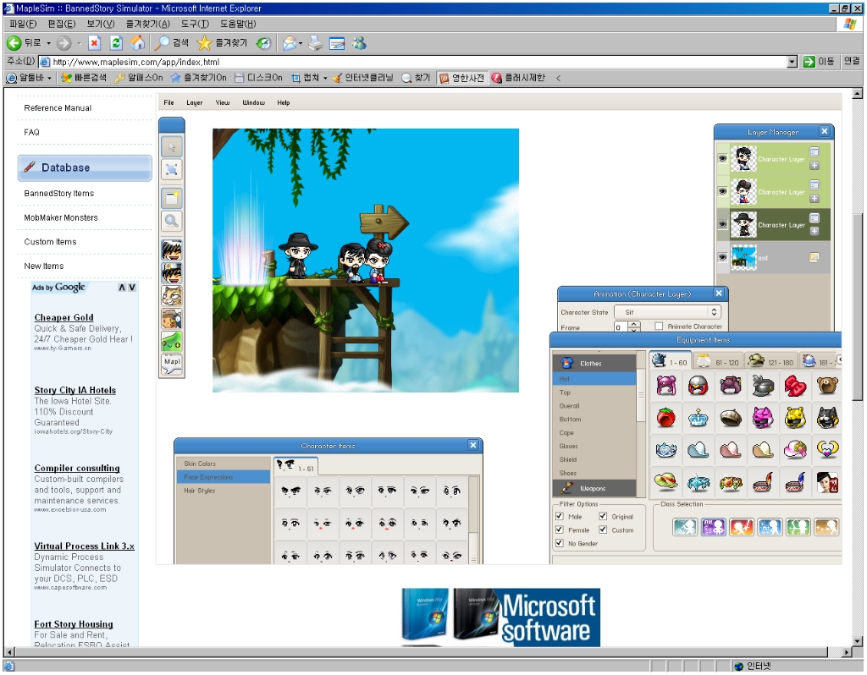Uncheck the Female filter checkbox

click(x=559, y=530)
